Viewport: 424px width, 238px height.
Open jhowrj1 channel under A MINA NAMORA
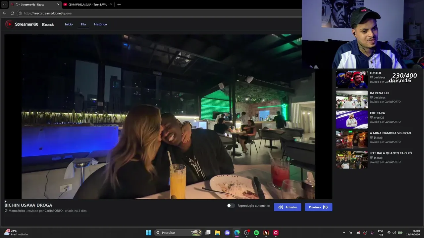coord(379,138)
